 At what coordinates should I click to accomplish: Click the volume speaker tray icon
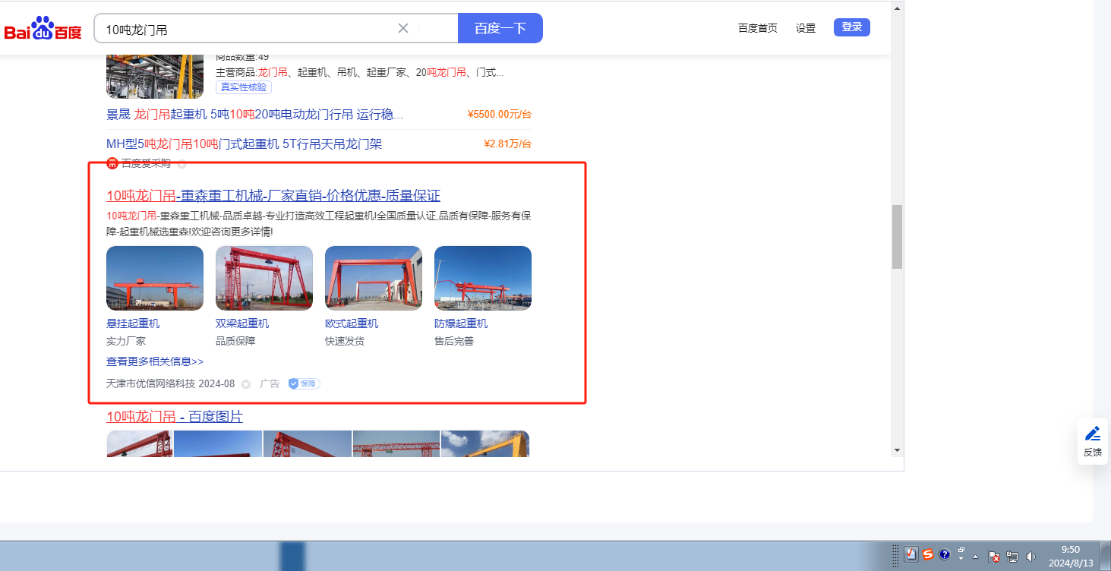[1031, 555]
